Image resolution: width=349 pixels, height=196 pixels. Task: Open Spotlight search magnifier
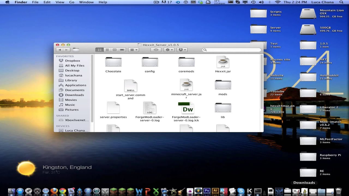341,2
